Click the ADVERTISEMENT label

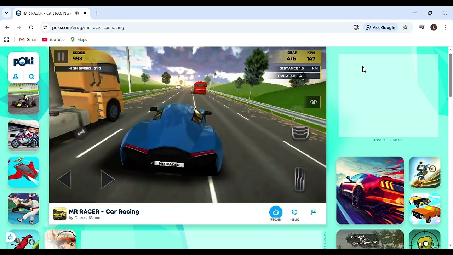388,140
